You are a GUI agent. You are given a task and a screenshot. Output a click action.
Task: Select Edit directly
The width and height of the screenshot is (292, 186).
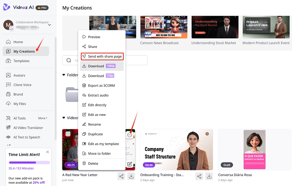tap(102, 105)
